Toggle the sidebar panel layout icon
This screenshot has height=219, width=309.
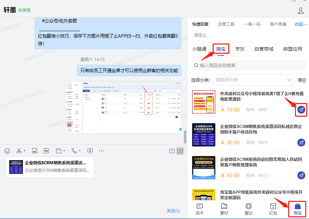tap(180, 151)
